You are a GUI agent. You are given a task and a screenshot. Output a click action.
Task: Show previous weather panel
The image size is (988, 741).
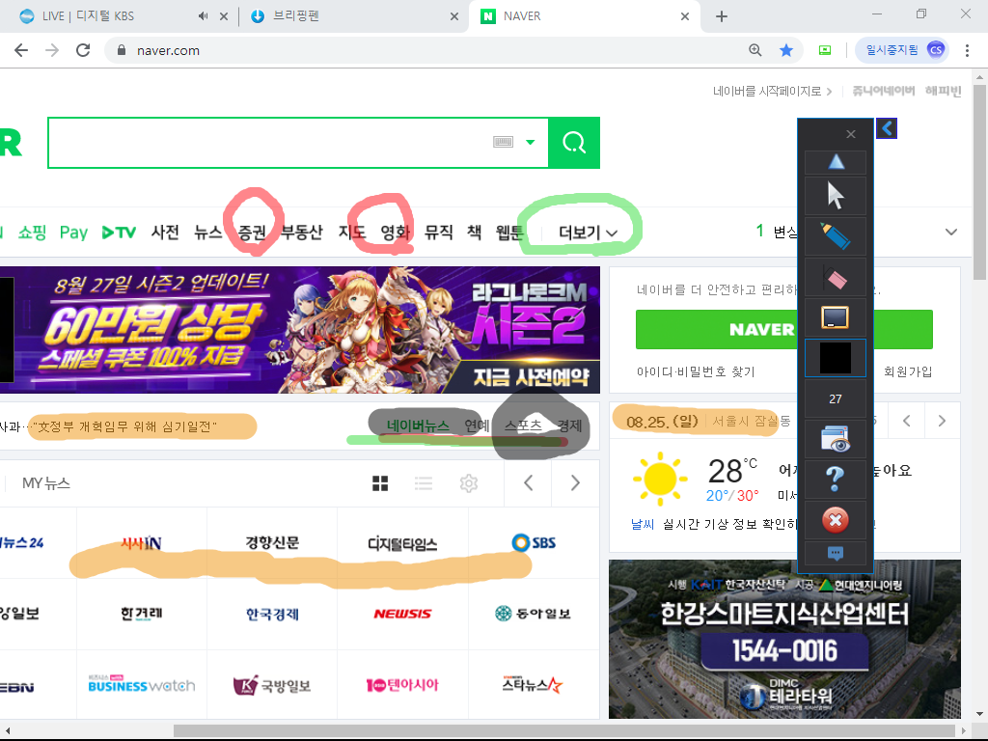click(906, 421)
